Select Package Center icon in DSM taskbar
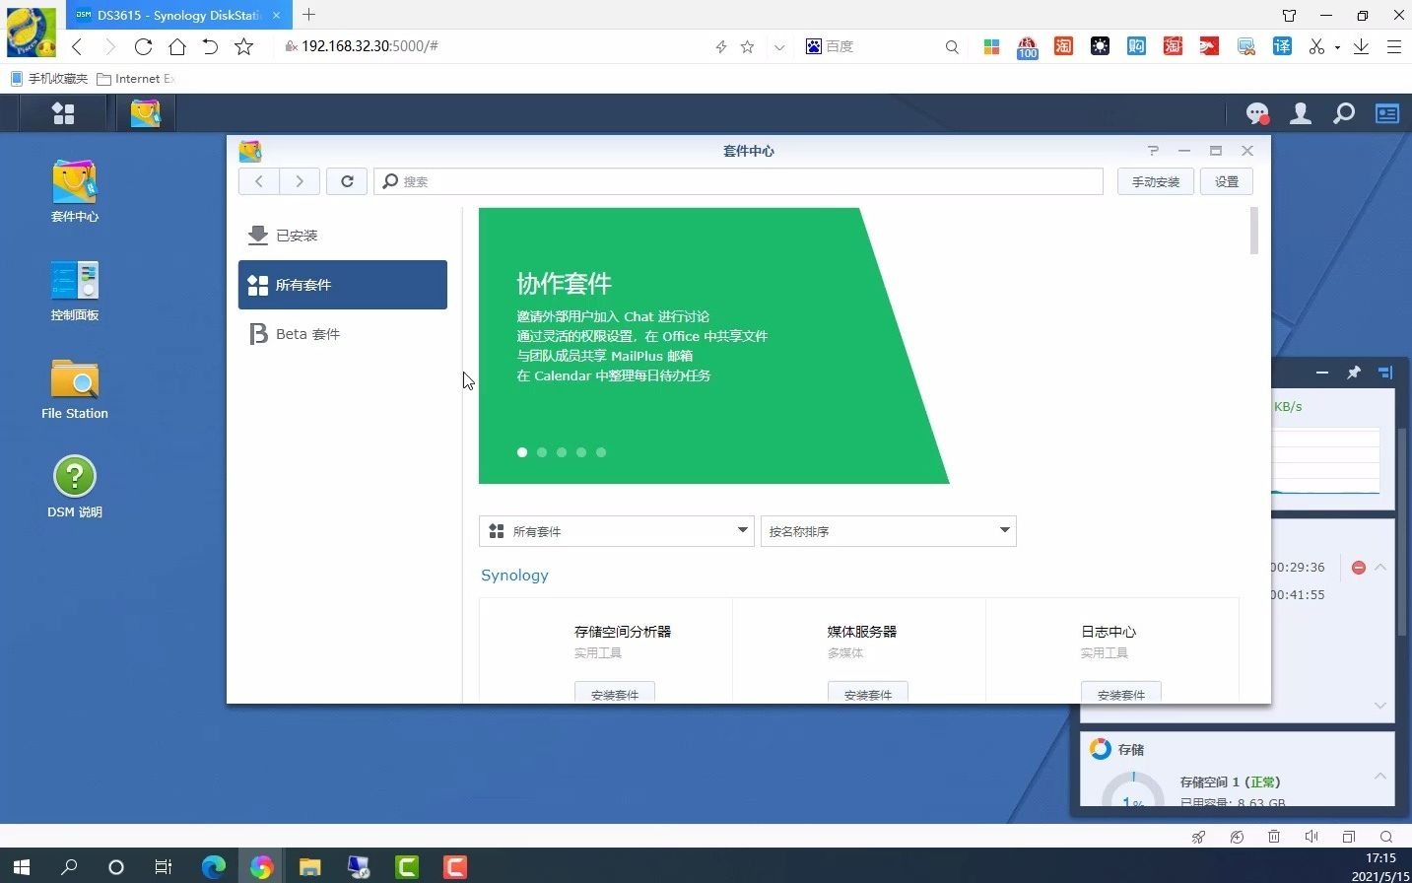 pos(145,113)
